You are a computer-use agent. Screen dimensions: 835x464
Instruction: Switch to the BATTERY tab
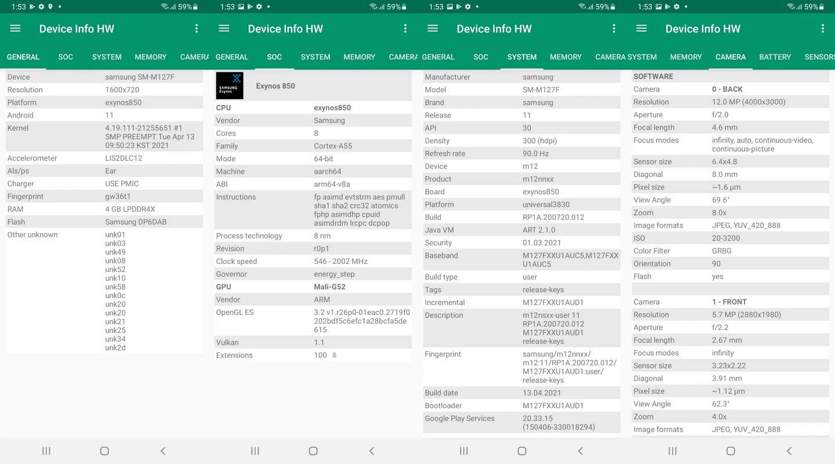click(775, 57)
